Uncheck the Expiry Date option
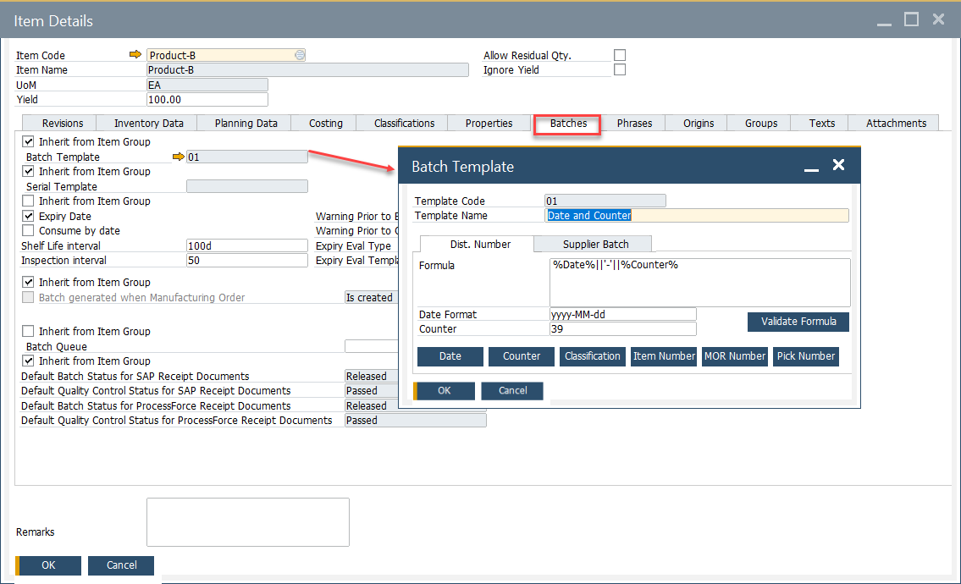 click(x=29, y=216)
